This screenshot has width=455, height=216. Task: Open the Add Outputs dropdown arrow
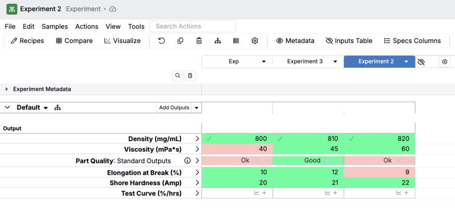pyautogui.click(x=196, y=108)
